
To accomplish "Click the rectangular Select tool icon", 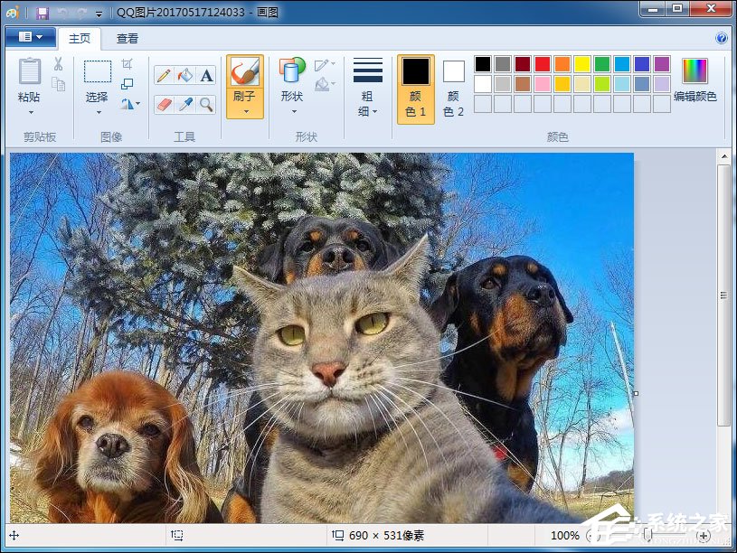I will point(98,71).
